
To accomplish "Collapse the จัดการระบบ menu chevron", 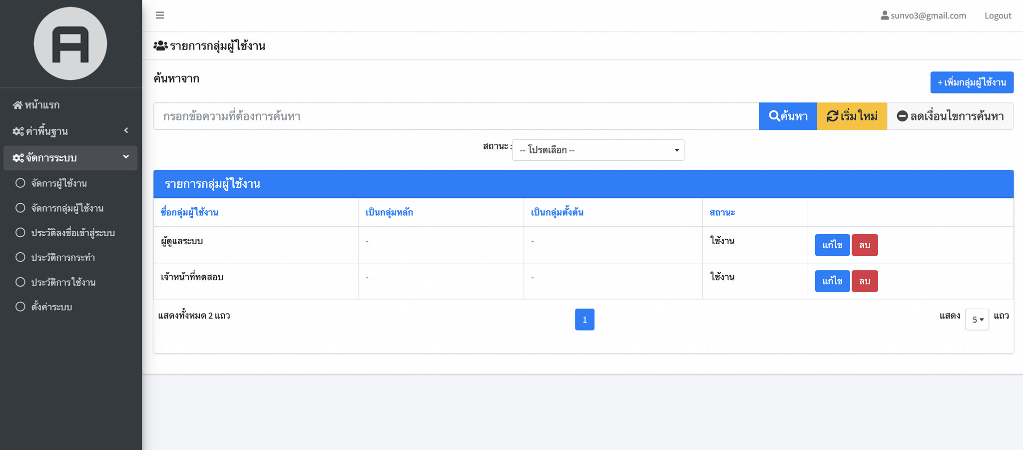I will [126, 157].
